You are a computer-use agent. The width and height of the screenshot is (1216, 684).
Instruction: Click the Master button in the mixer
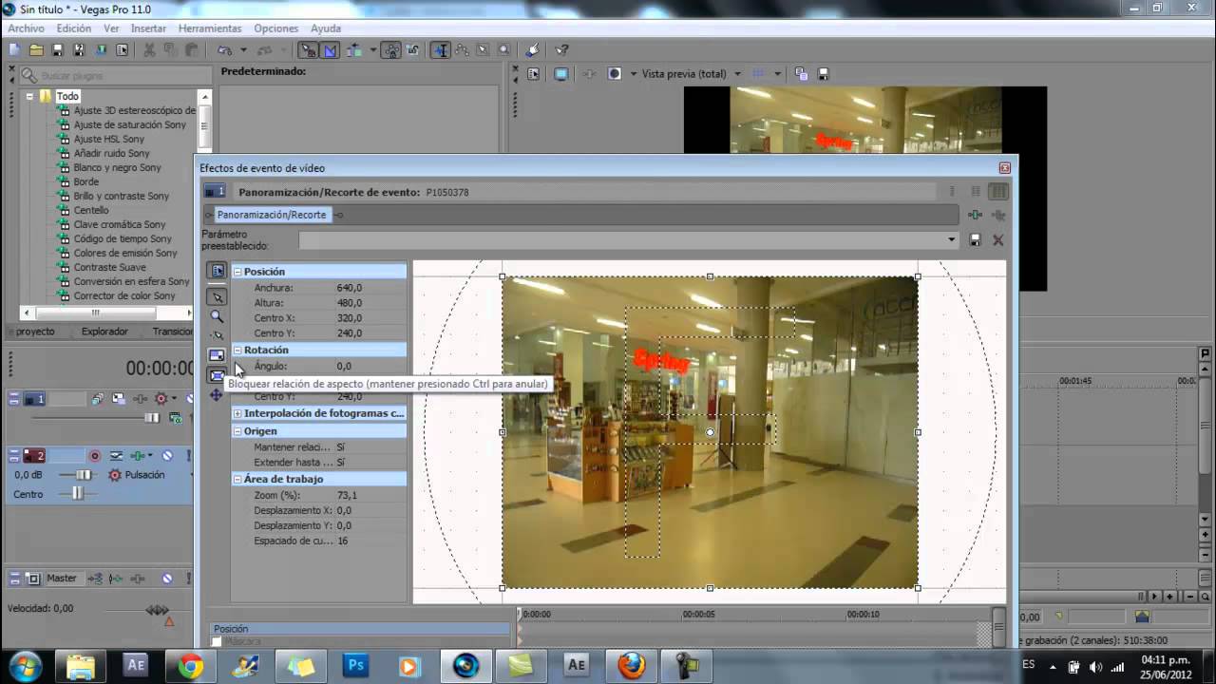(x=63, y=578)
